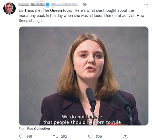View the 252 retweets count
Screen dimensions: 152x140
64,136
